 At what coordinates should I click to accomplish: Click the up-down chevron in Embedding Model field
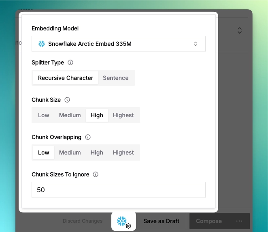point(196,44)
